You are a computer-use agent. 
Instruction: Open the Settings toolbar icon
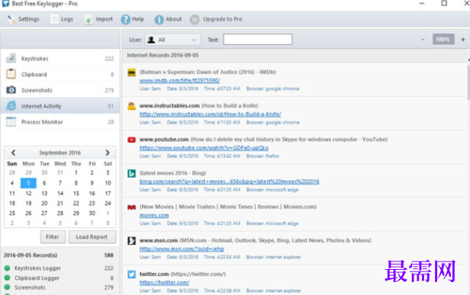pyautogui.click(x=11, y=19)
